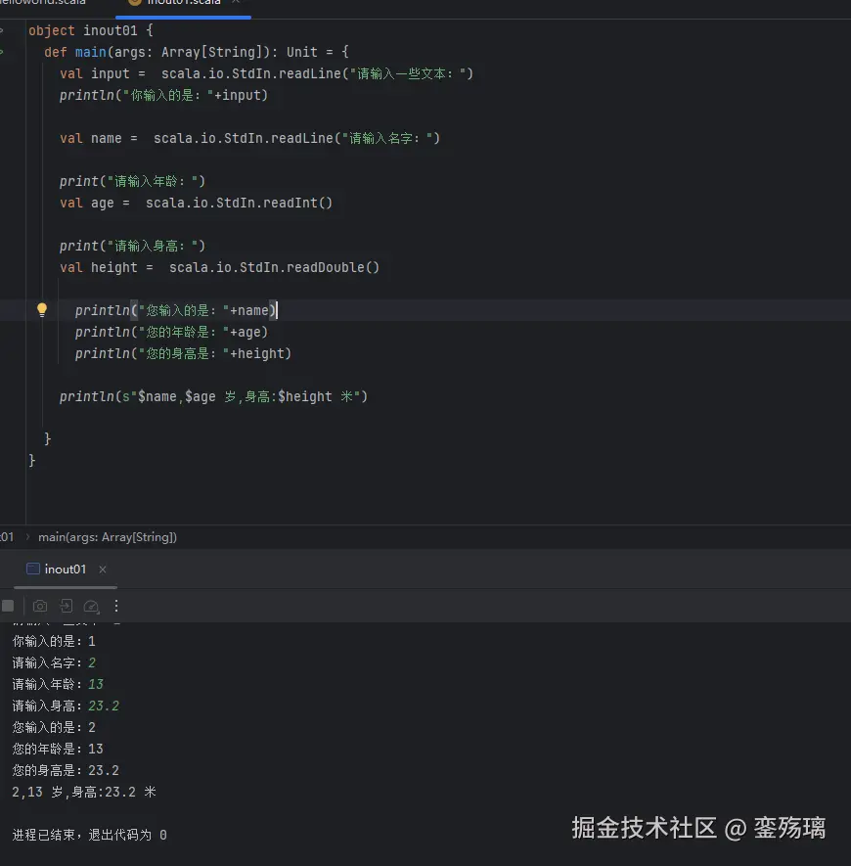Switch to the inout01.scala editor tab
Image resolution: width=851 pixels, height=866 pixels.
183,3
